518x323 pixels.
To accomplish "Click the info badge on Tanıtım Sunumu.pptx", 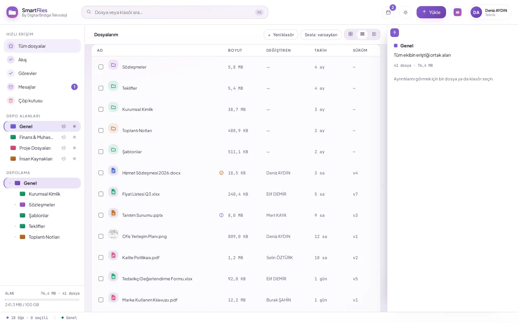I will click(221, 215).
